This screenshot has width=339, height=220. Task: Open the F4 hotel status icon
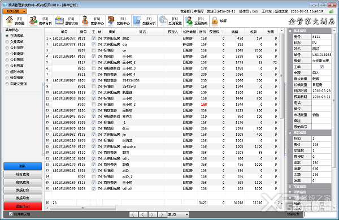59,20
